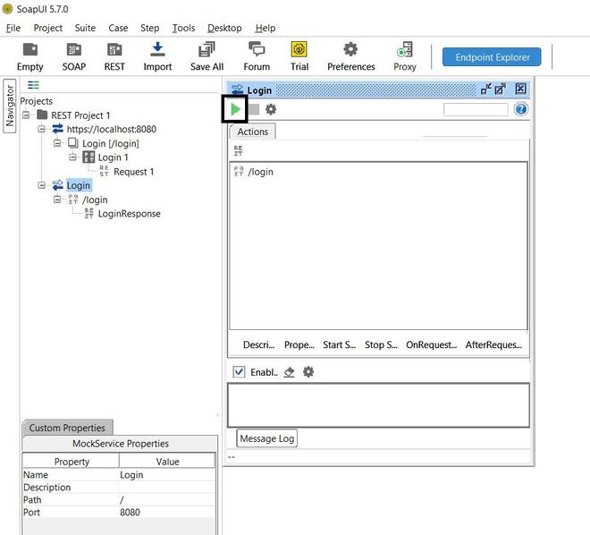Collapse the /login mock action node
The image size is (590, 535).
pyautogui.click(x=57, y=200)
